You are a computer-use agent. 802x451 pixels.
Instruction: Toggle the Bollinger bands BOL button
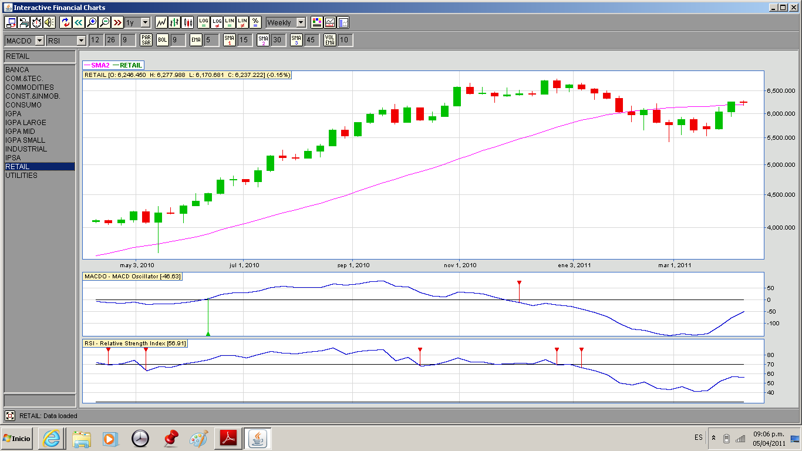(x=163, y=40)
